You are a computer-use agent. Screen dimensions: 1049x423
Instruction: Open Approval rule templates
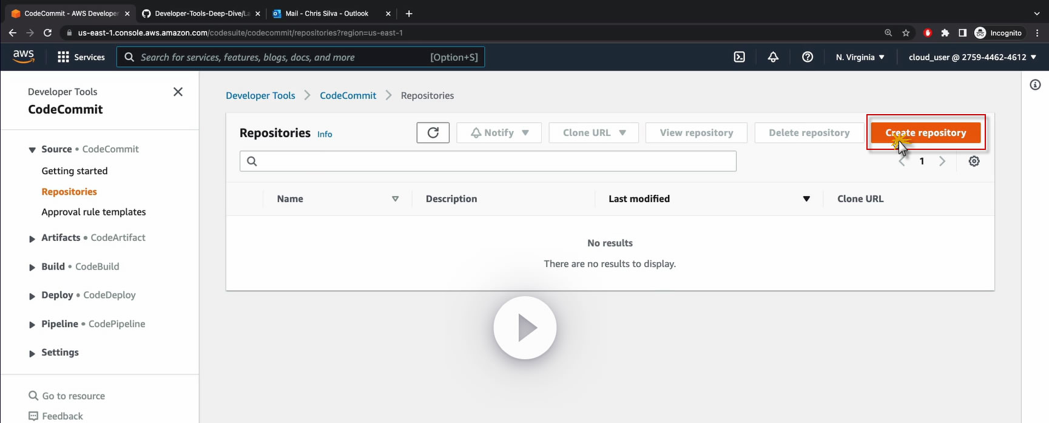(93, 212)
